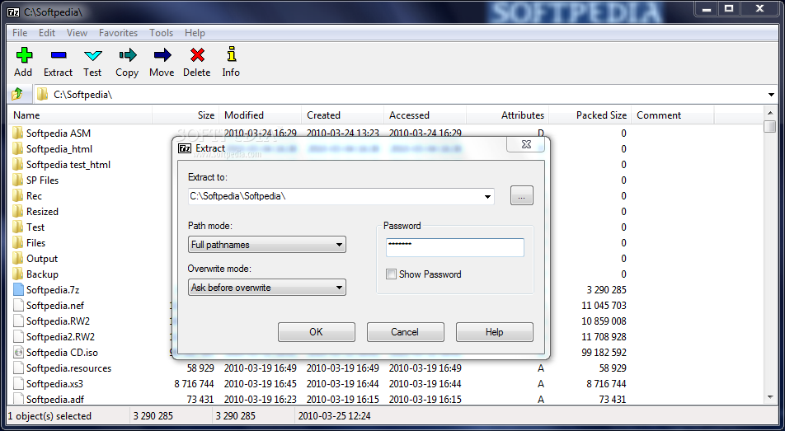Sort by the Comment column header
Viewport: 785px width, 431px height.
(x=673, y=115)
